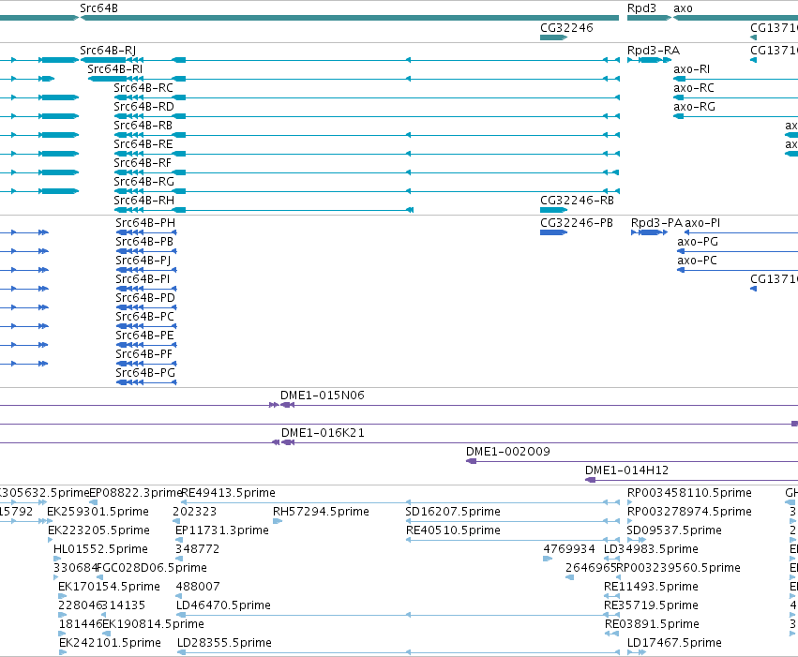Click EST RP003458110.5prime

tap(630, 502)
